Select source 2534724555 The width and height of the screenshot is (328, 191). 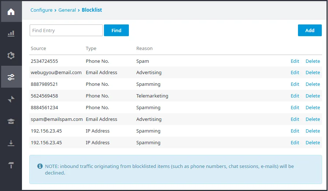point(44,61)
